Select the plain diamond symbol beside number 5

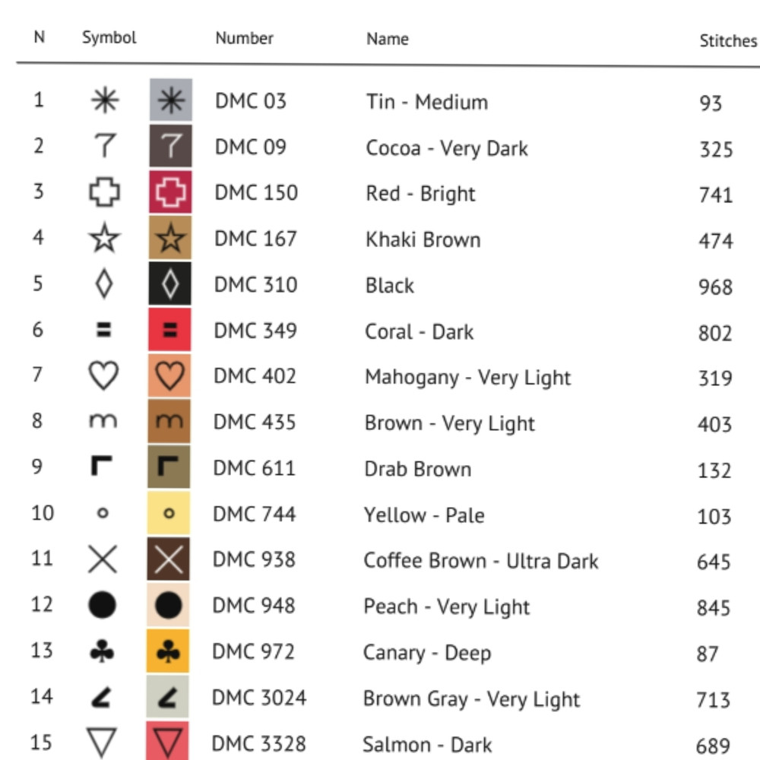[104, 284]
